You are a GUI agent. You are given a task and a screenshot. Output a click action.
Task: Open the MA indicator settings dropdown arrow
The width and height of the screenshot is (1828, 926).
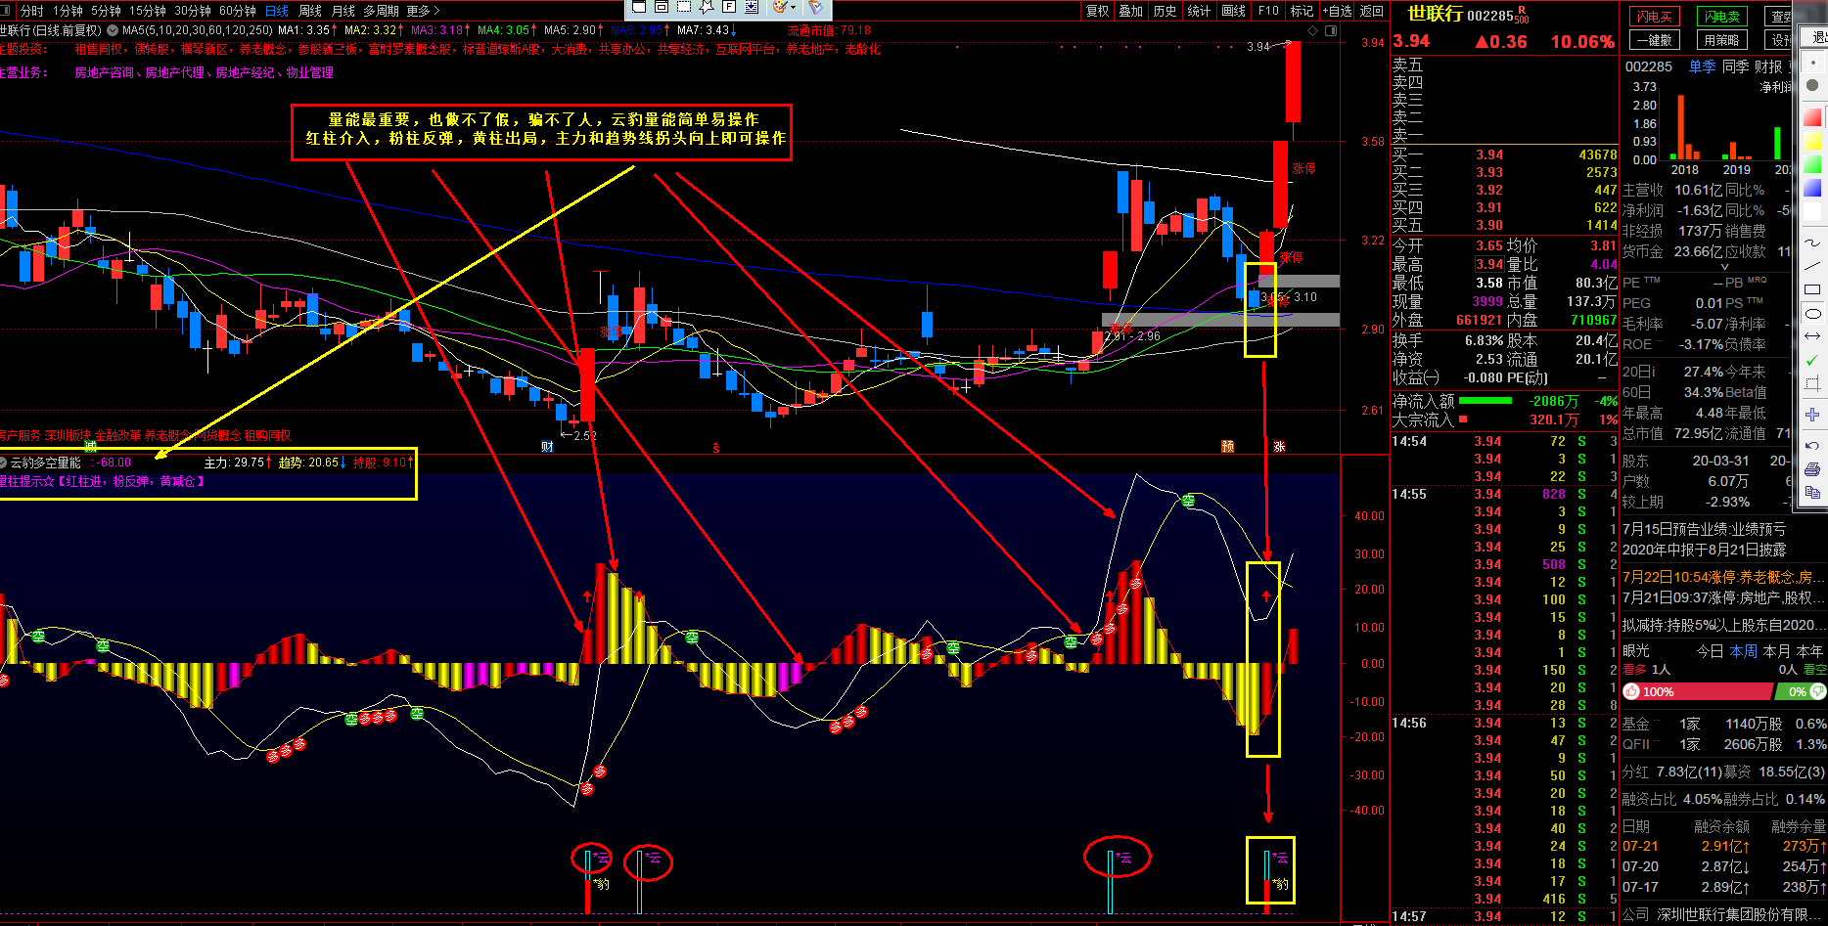tap(111, 30)
